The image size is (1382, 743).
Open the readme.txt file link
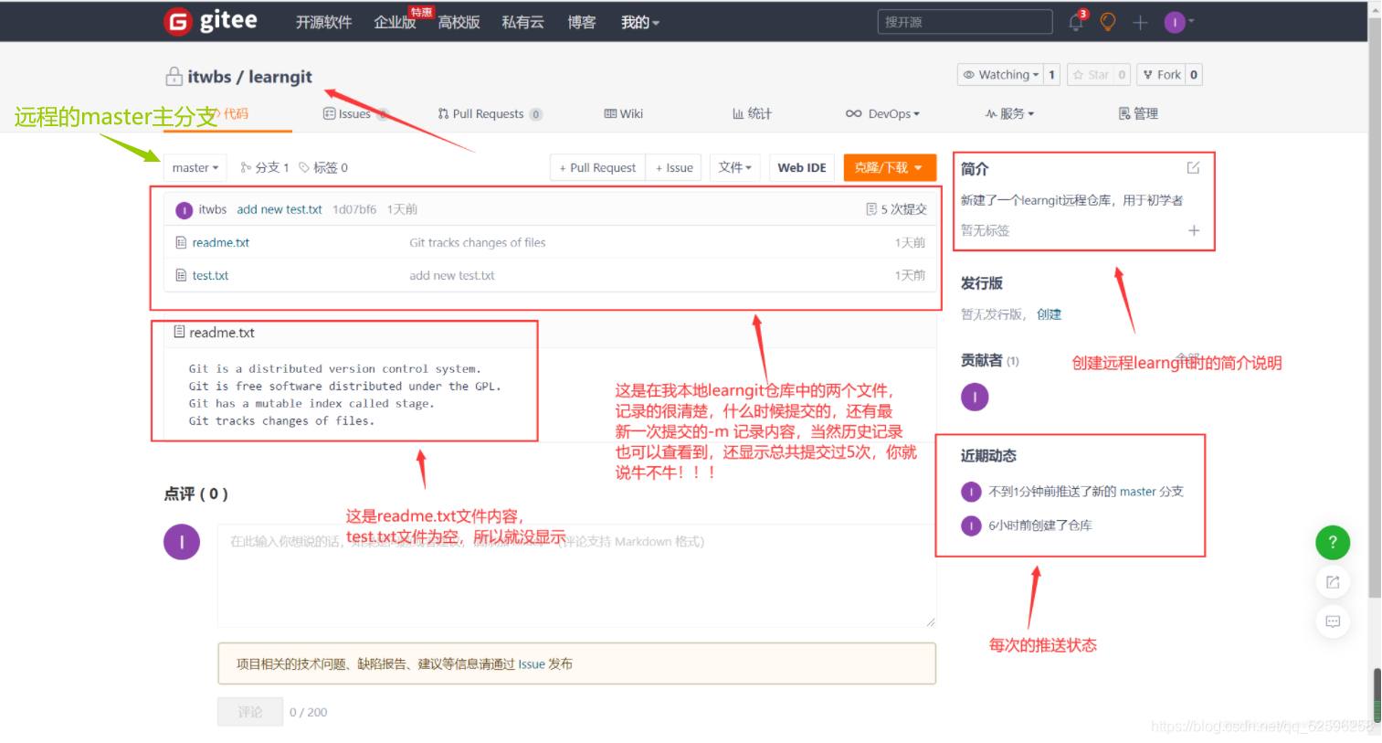pos(221,242)
